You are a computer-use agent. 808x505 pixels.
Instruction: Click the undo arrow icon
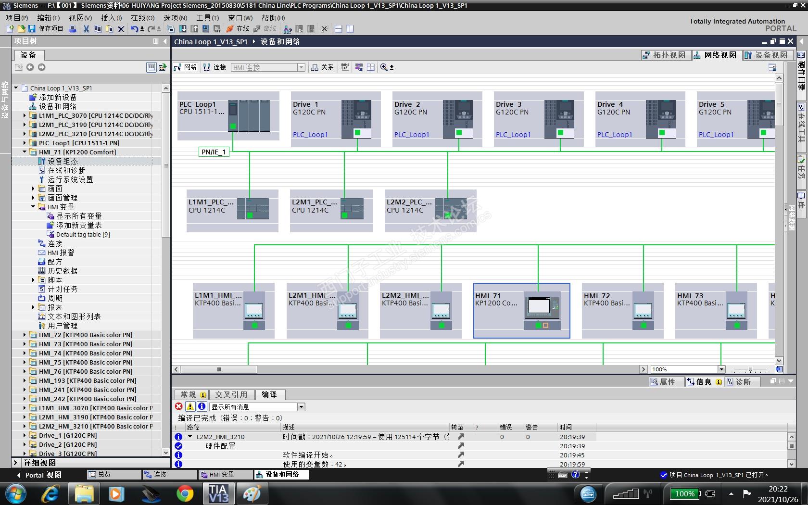(134, 29)
